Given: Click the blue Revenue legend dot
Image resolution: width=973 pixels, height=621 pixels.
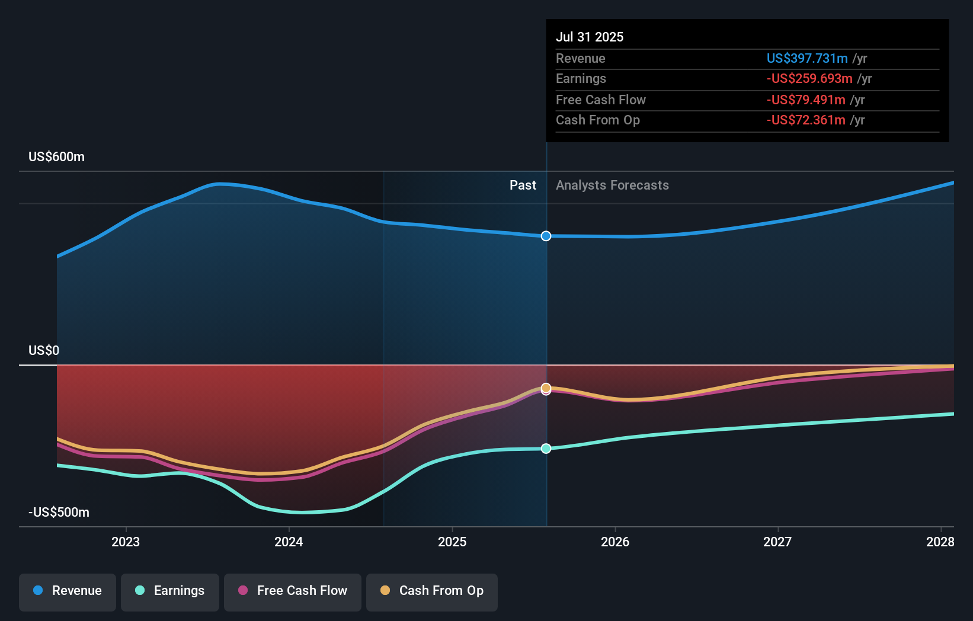Looking at the screenshot, I should point(37,591).
